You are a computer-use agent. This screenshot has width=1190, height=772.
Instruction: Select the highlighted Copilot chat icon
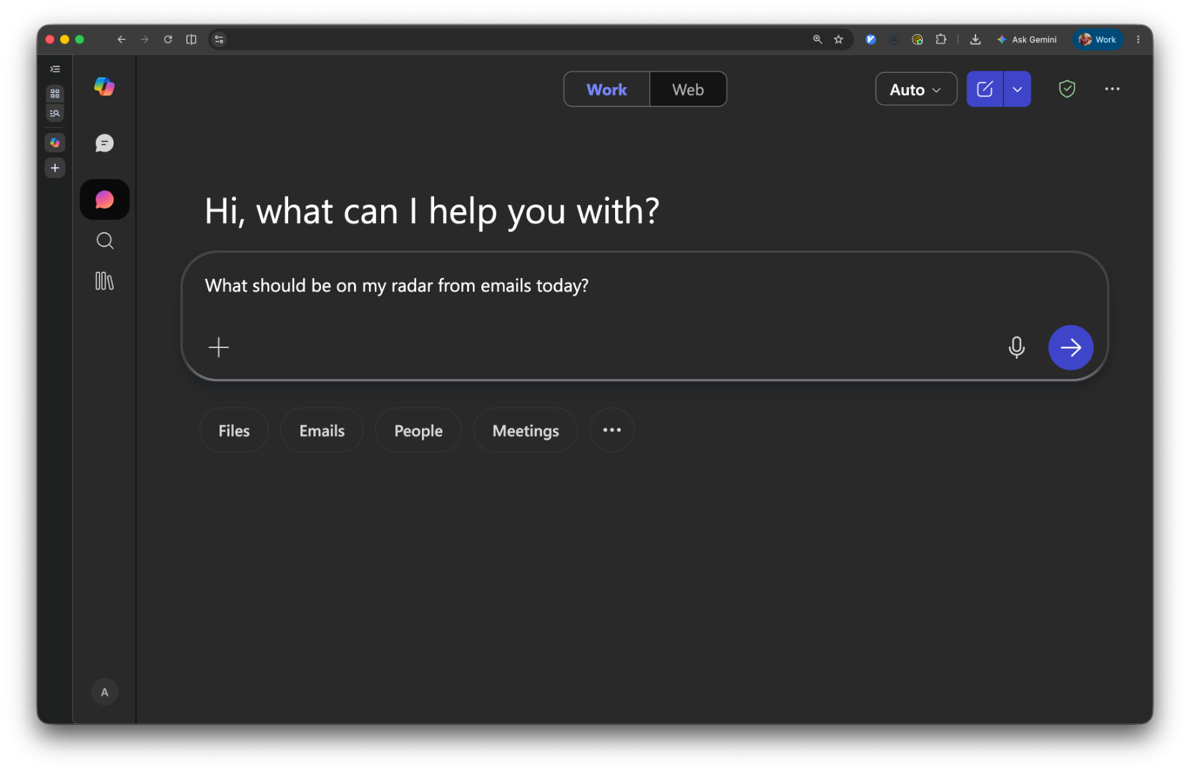(104, 199)
